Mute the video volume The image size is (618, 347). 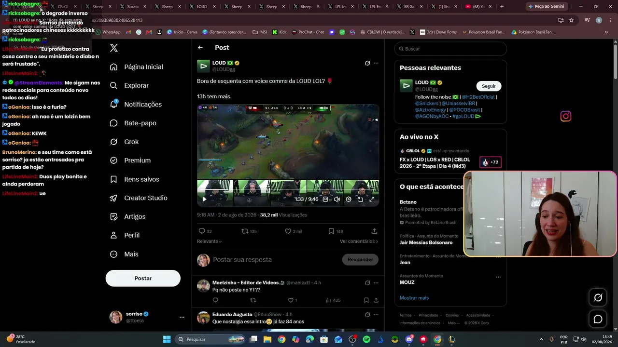pyautogui.click(x=337, y=199)
